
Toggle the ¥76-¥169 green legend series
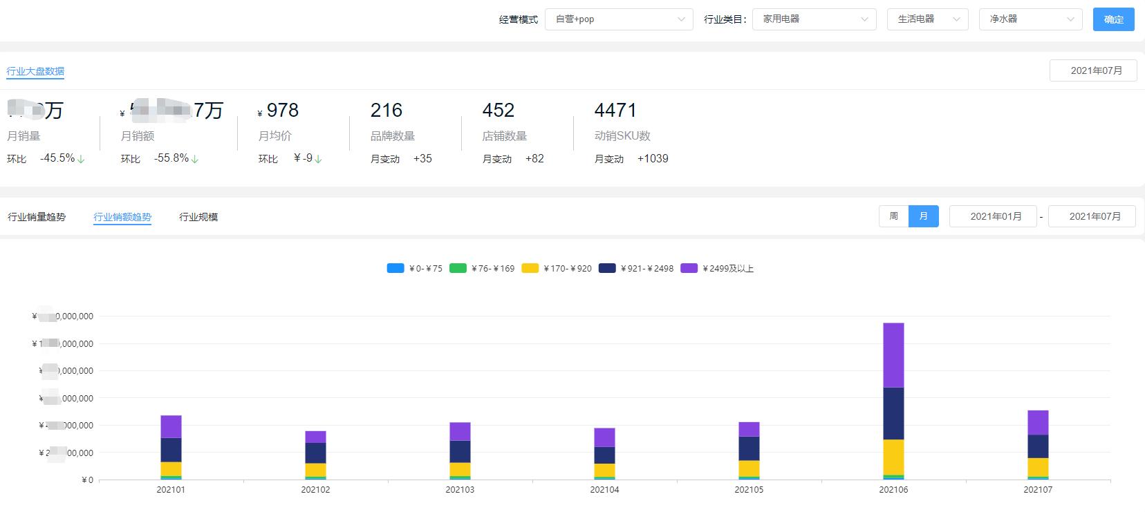pyautogui.click(x=482, y=268)
